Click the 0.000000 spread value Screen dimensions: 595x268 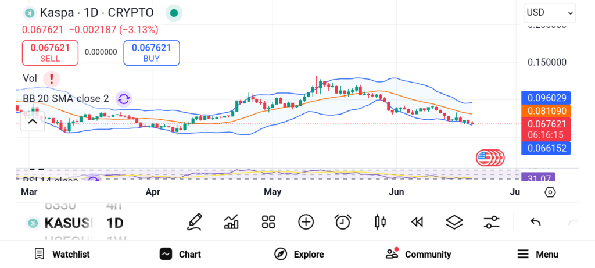pyautogui.click(x=101, y=52)
